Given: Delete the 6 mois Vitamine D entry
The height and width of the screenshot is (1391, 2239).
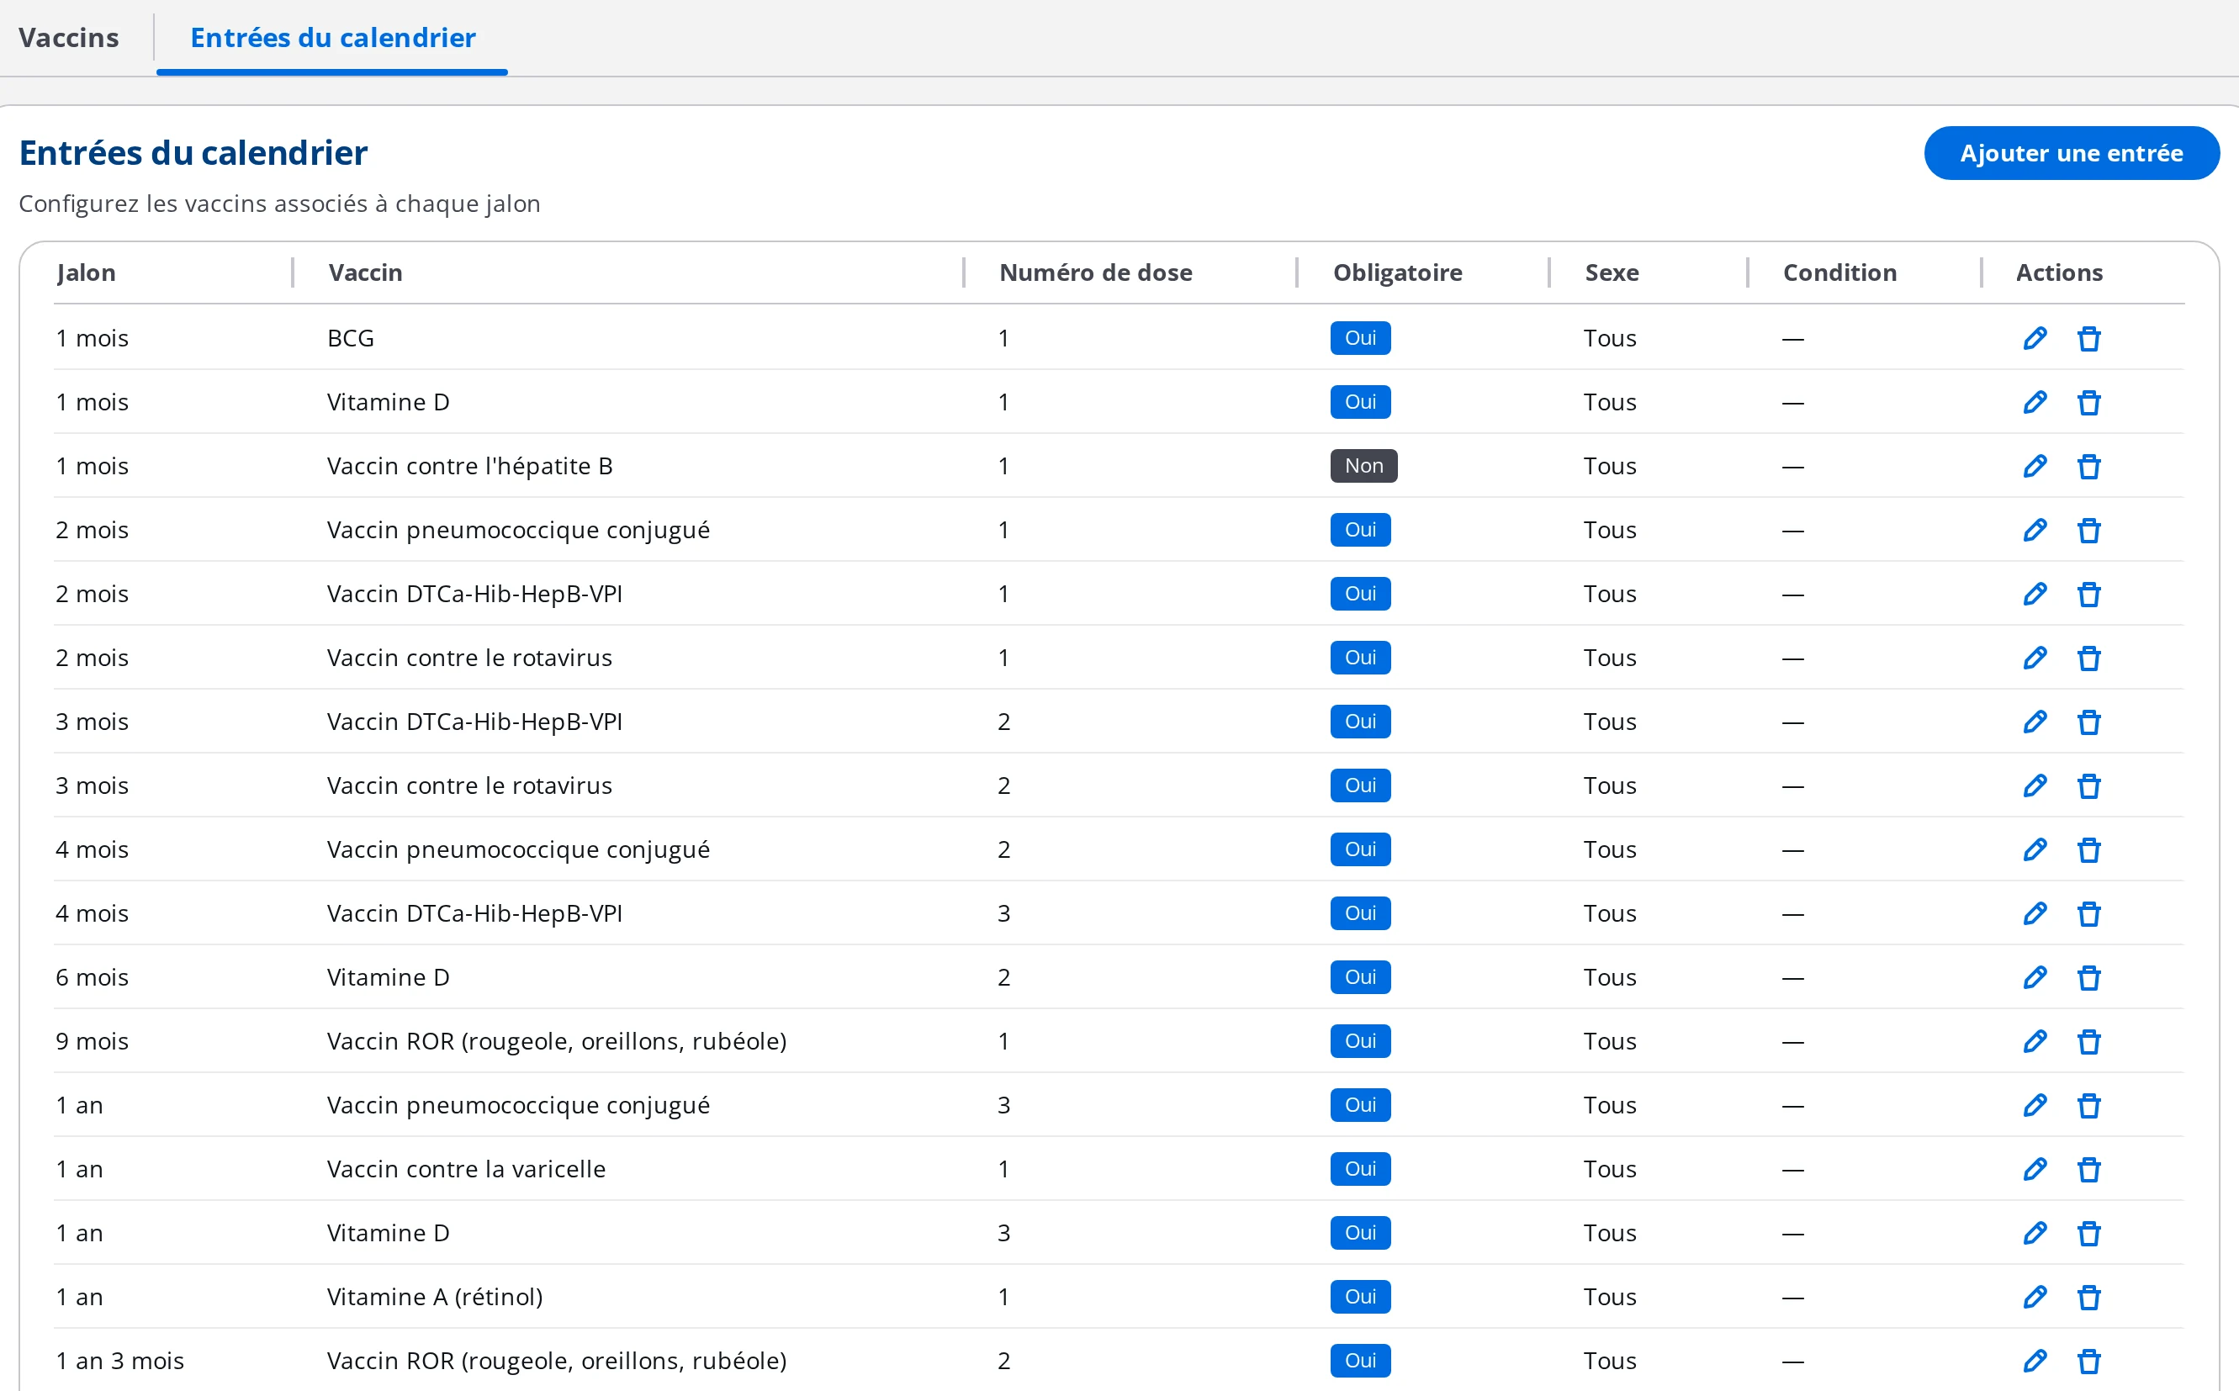Looking at the screenshot, I should tap(2089, 978).
